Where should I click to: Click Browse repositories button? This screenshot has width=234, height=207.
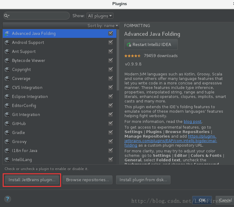88,180
